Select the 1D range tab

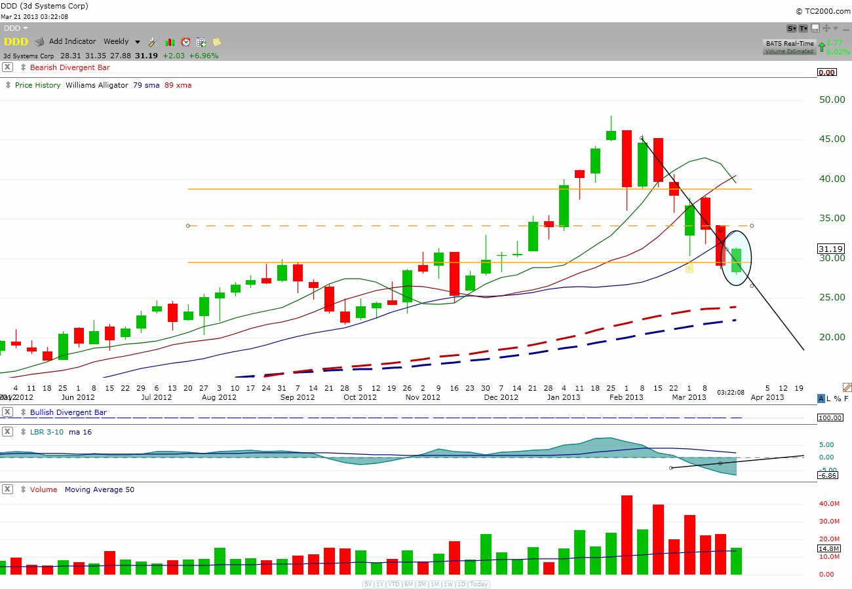tap(461, 584)
